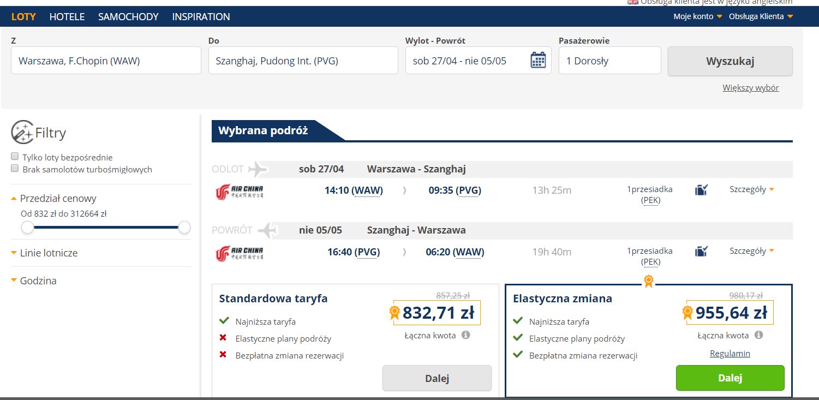
Task: Click the origin field Warszawa, F.Chopin (WAW)
Action: click(x=106, y=60)
